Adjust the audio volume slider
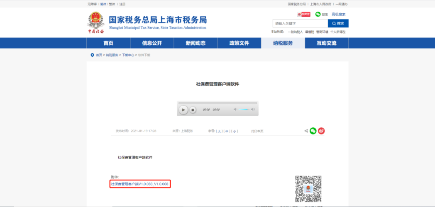 pos(244,110)
